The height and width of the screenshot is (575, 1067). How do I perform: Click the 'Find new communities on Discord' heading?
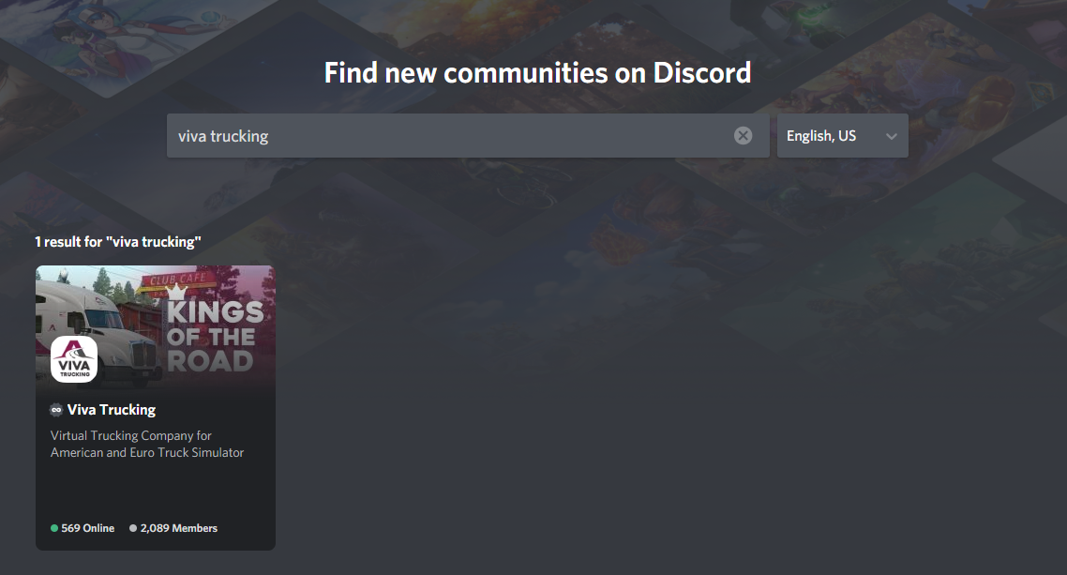[537, 73]
